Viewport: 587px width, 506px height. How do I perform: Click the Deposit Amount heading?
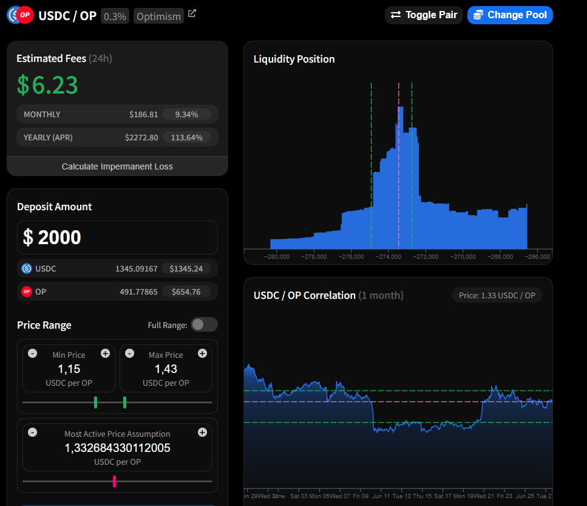pyautogui.click(x=54, y=207)
